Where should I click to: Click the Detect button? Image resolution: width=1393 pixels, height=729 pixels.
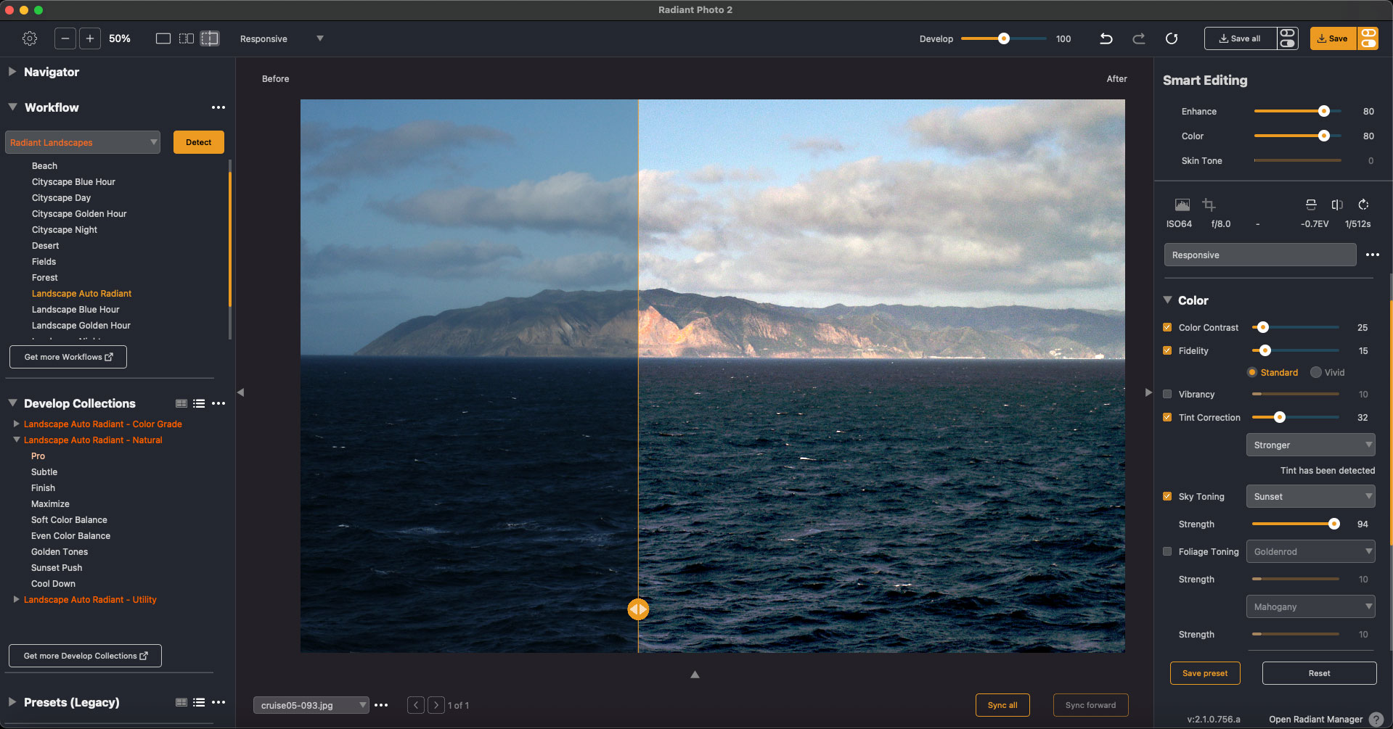pyautogui.click(x=198, y=142)
